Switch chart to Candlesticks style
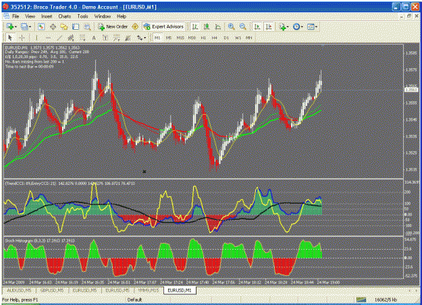 [207, 26]
